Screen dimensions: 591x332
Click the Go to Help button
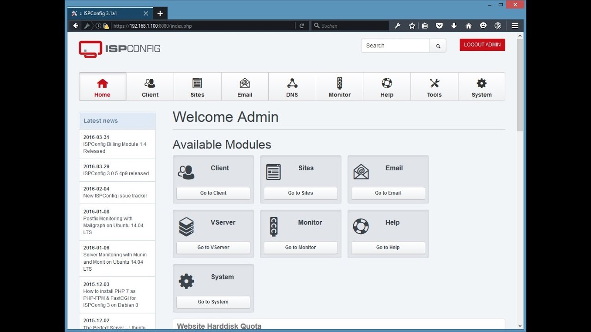pos(388,248)
